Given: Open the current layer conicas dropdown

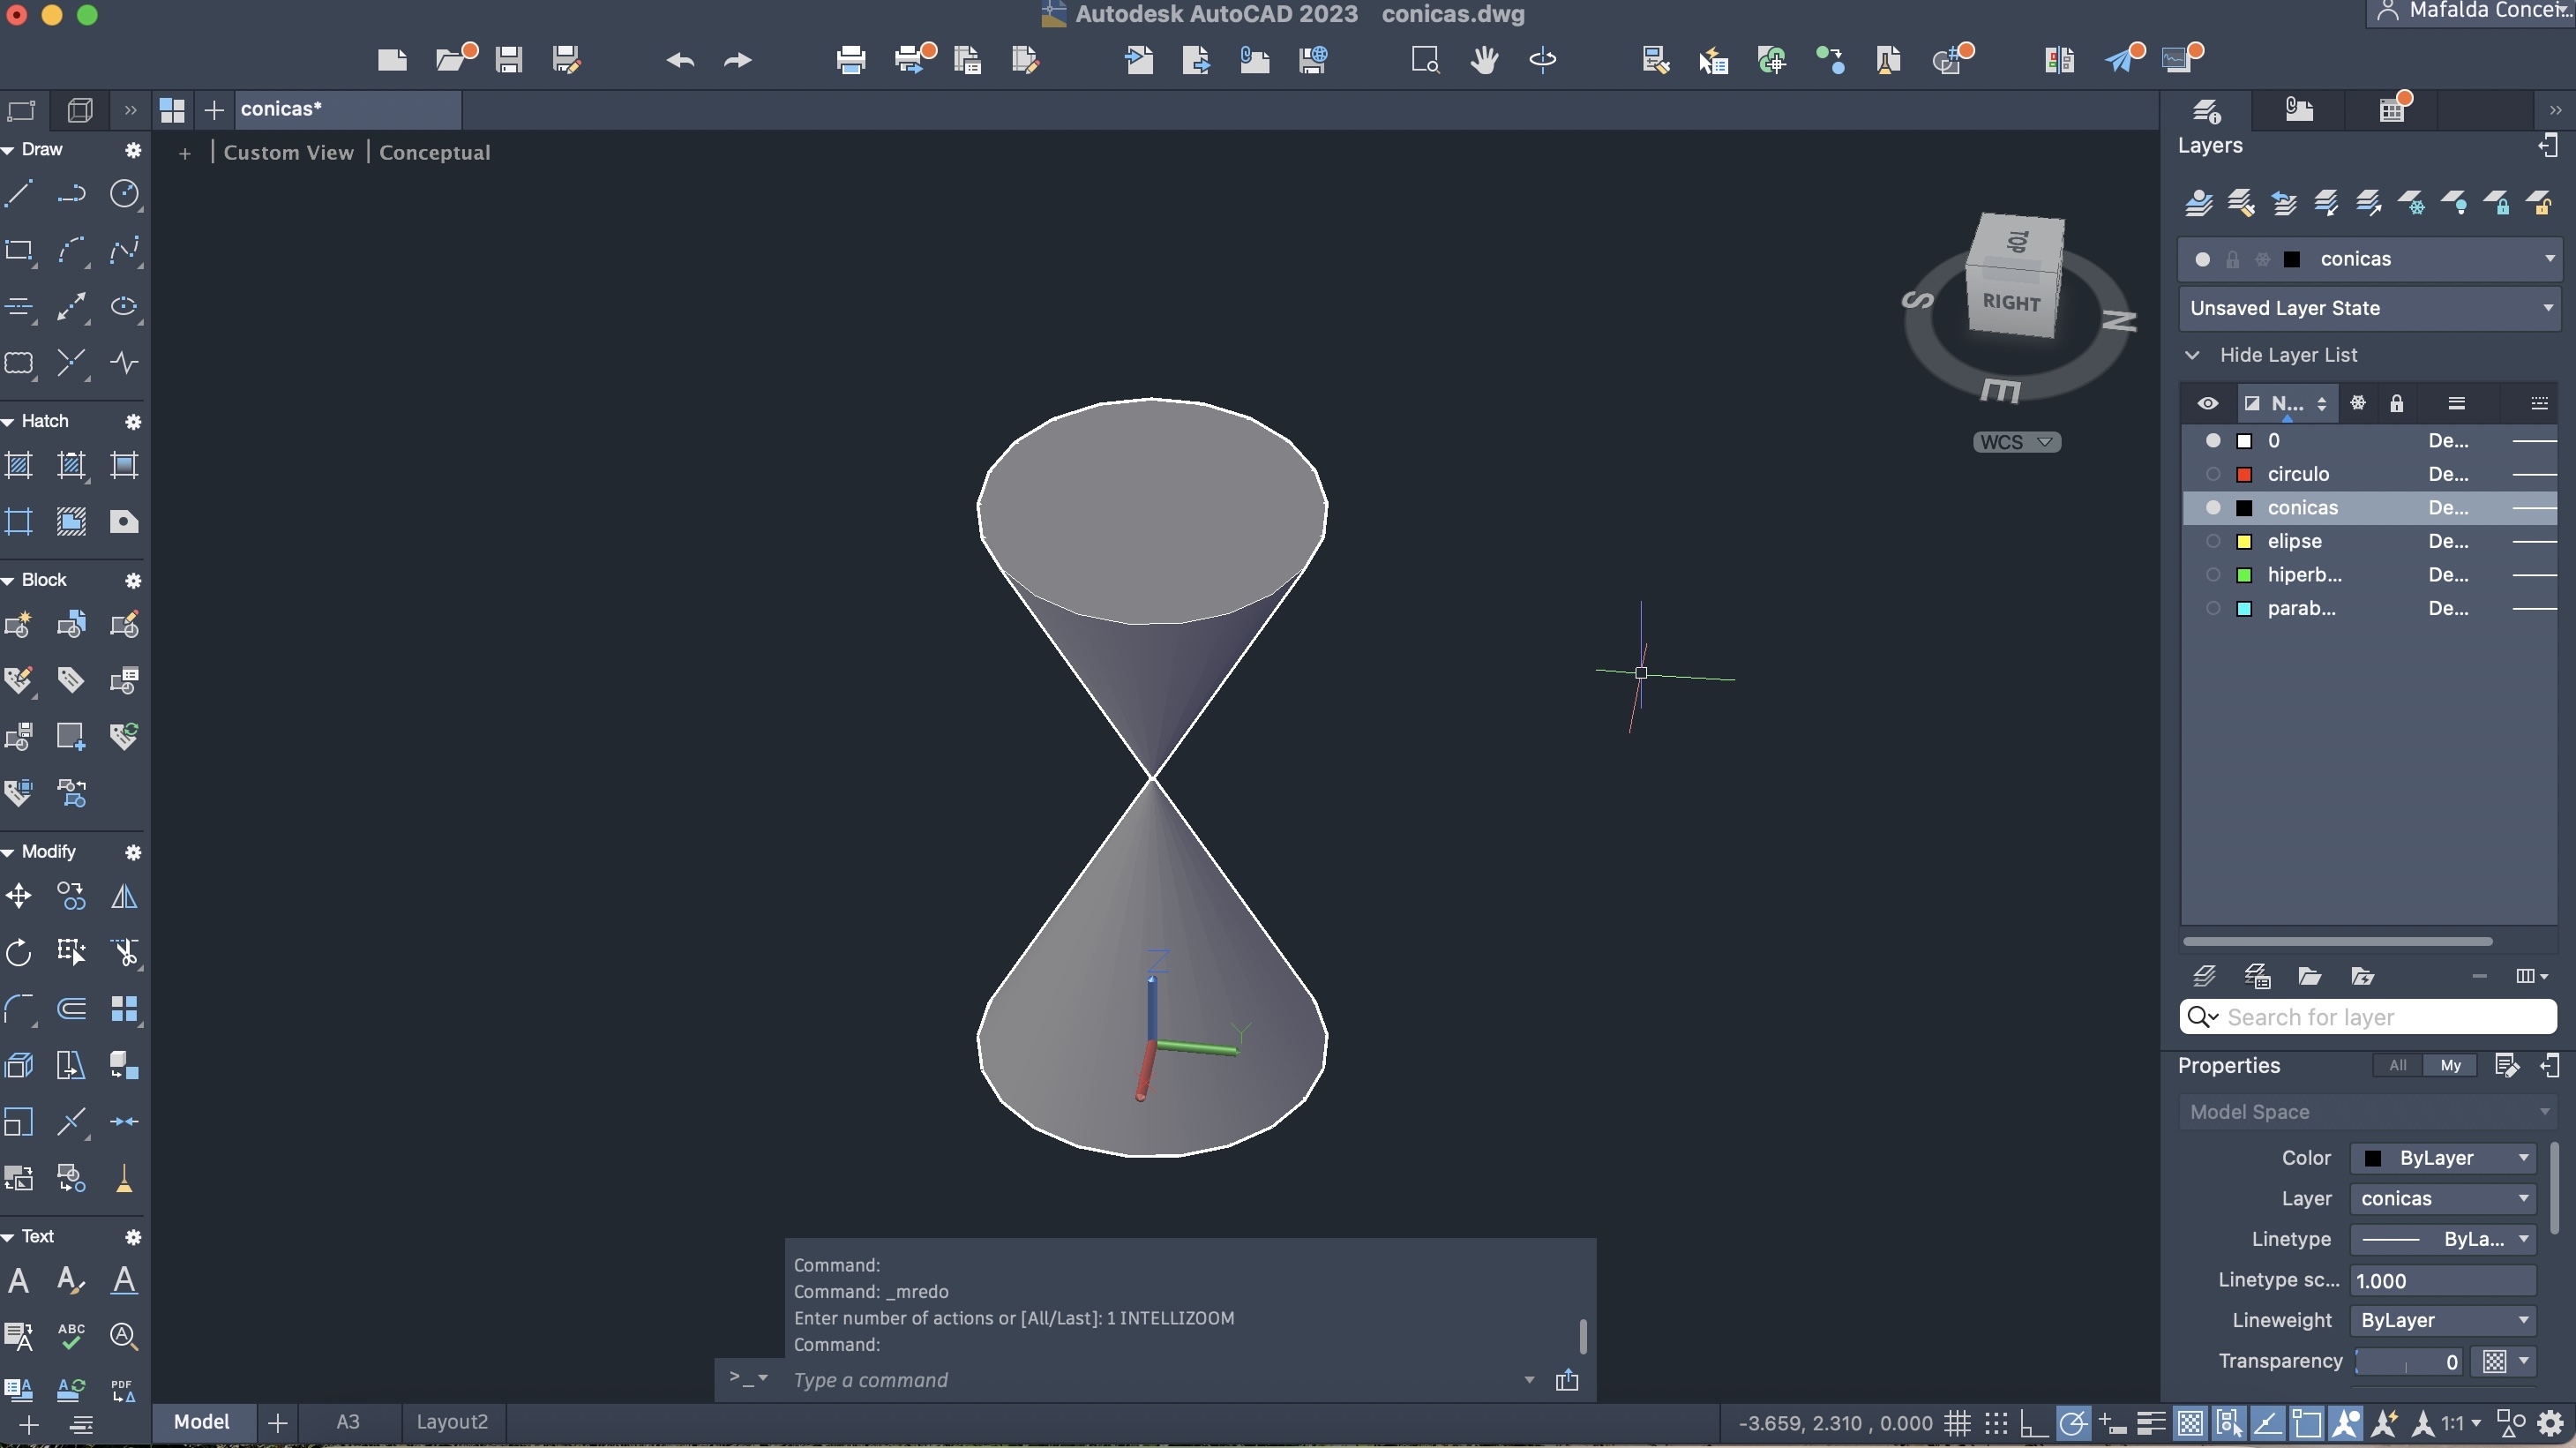Looking at the screenshot, I should tap(2549, 259).
